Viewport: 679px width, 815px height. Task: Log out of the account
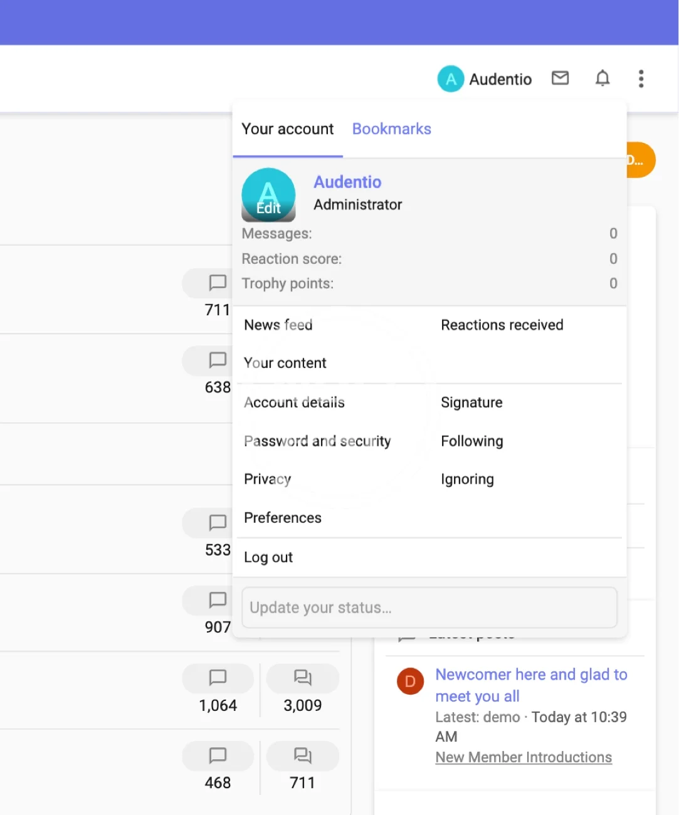pos(268,557)
